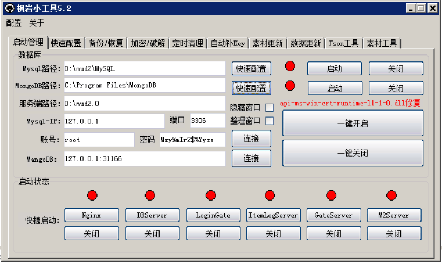
Task: Launch M2Server with its quick-start button
Action: point(394,215)
